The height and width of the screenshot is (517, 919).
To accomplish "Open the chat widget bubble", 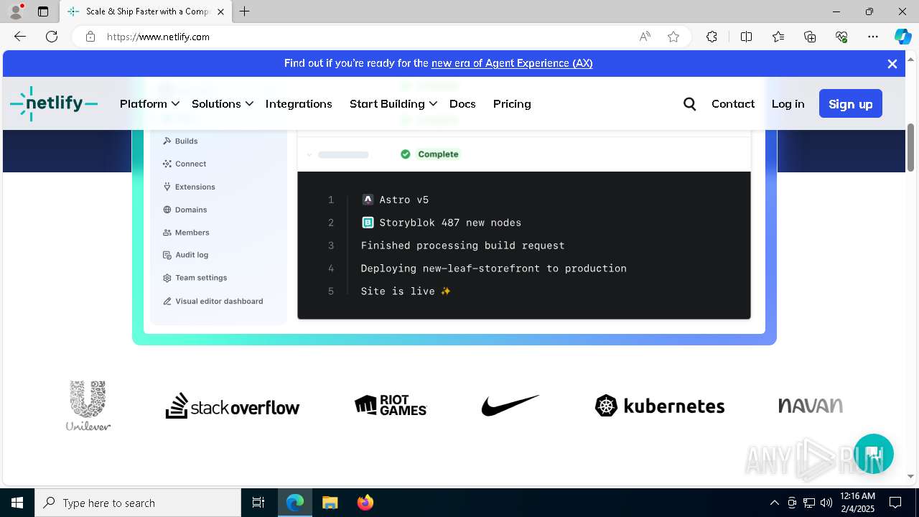I will click(x=873, y=454).
